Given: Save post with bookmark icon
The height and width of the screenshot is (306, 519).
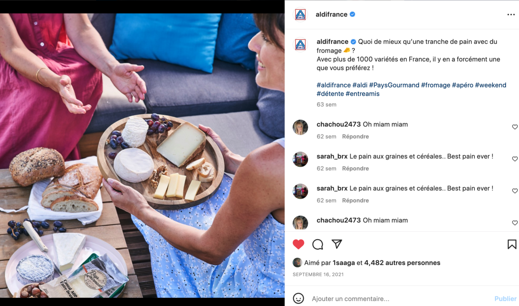Looking at the screenshot, I should 512,244.
